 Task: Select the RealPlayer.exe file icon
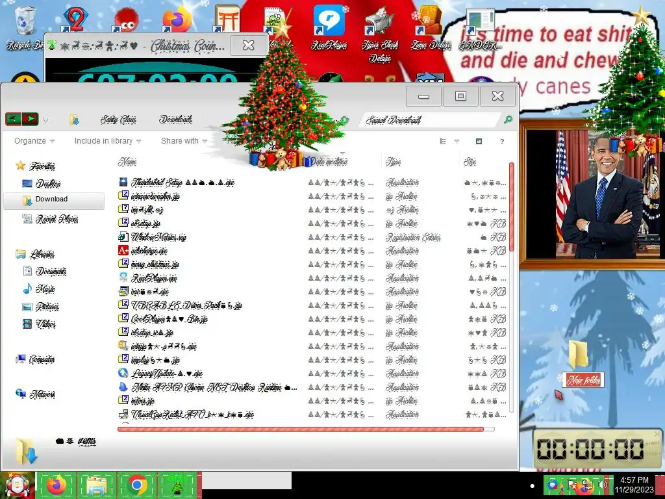point(123,277)
